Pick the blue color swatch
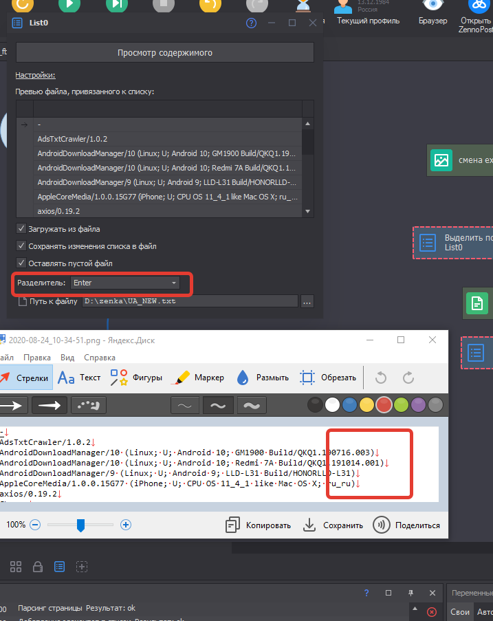493x621 pixels. tap(349, 405)
